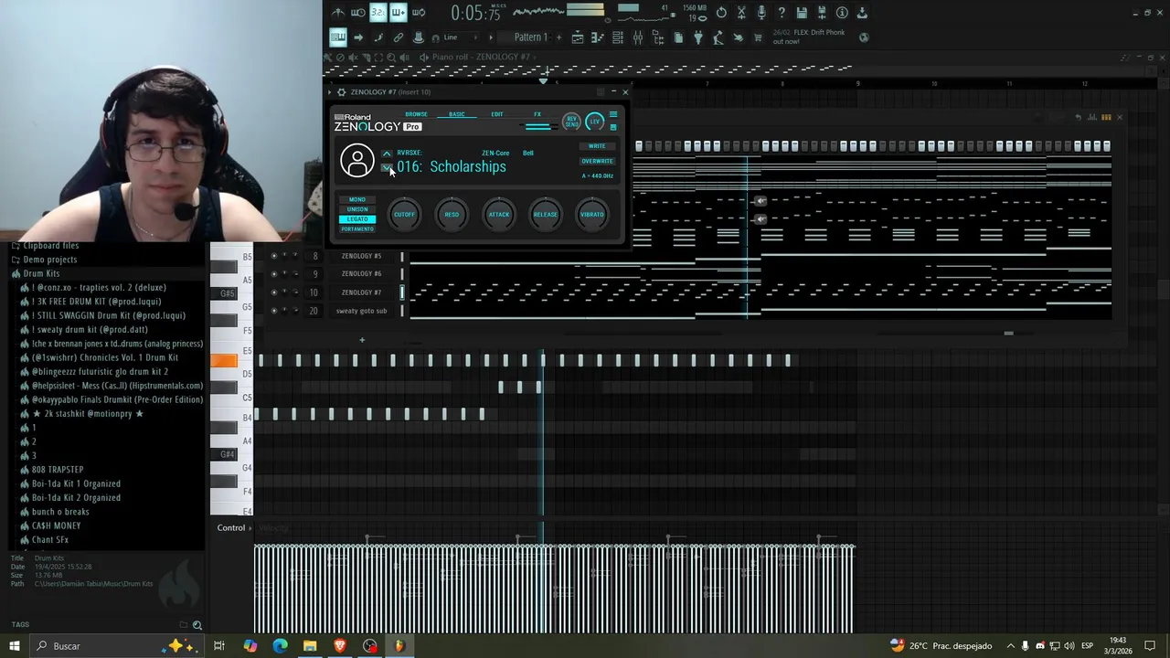1170x658 pixels.
Task: Select next ZENOLOGY preset with down arrow
Action: (x=387, y=167)
